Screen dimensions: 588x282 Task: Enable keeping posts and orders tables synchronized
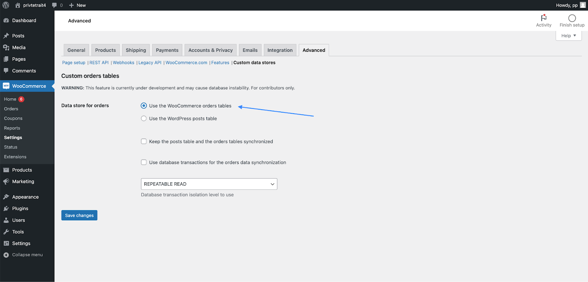click(144, 142)
